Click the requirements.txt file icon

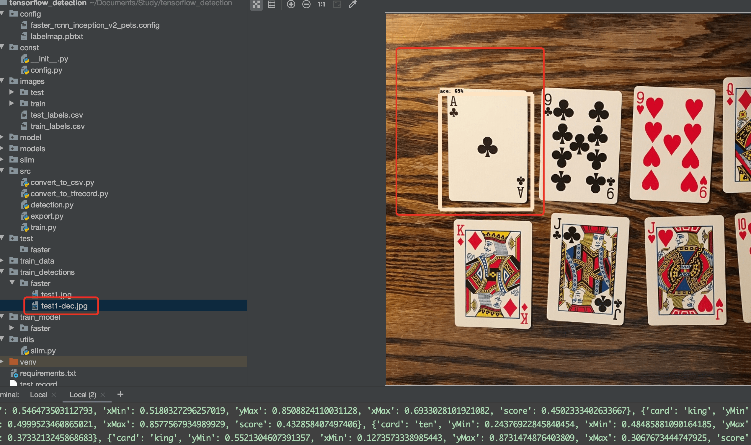14,373
